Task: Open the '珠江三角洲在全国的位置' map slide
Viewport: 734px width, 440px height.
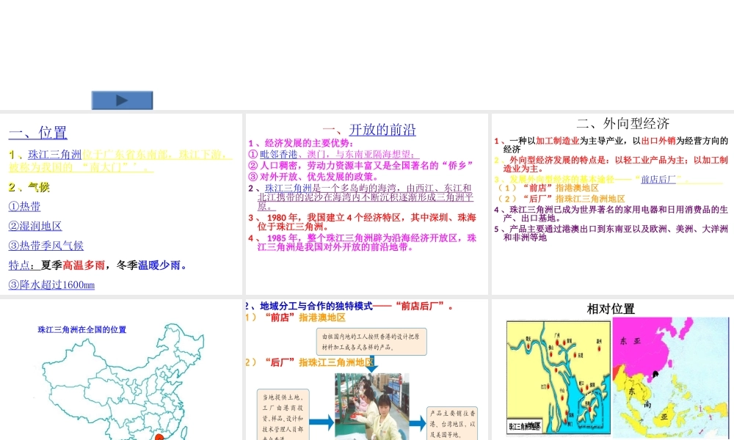Action: point(121,370)
